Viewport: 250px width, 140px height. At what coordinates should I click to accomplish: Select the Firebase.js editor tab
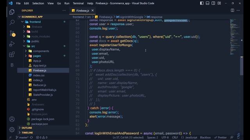click(82, 10)
